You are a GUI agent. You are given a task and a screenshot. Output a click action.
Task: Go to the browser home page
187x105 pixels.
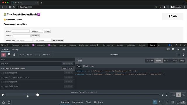(x=14, y=7)
